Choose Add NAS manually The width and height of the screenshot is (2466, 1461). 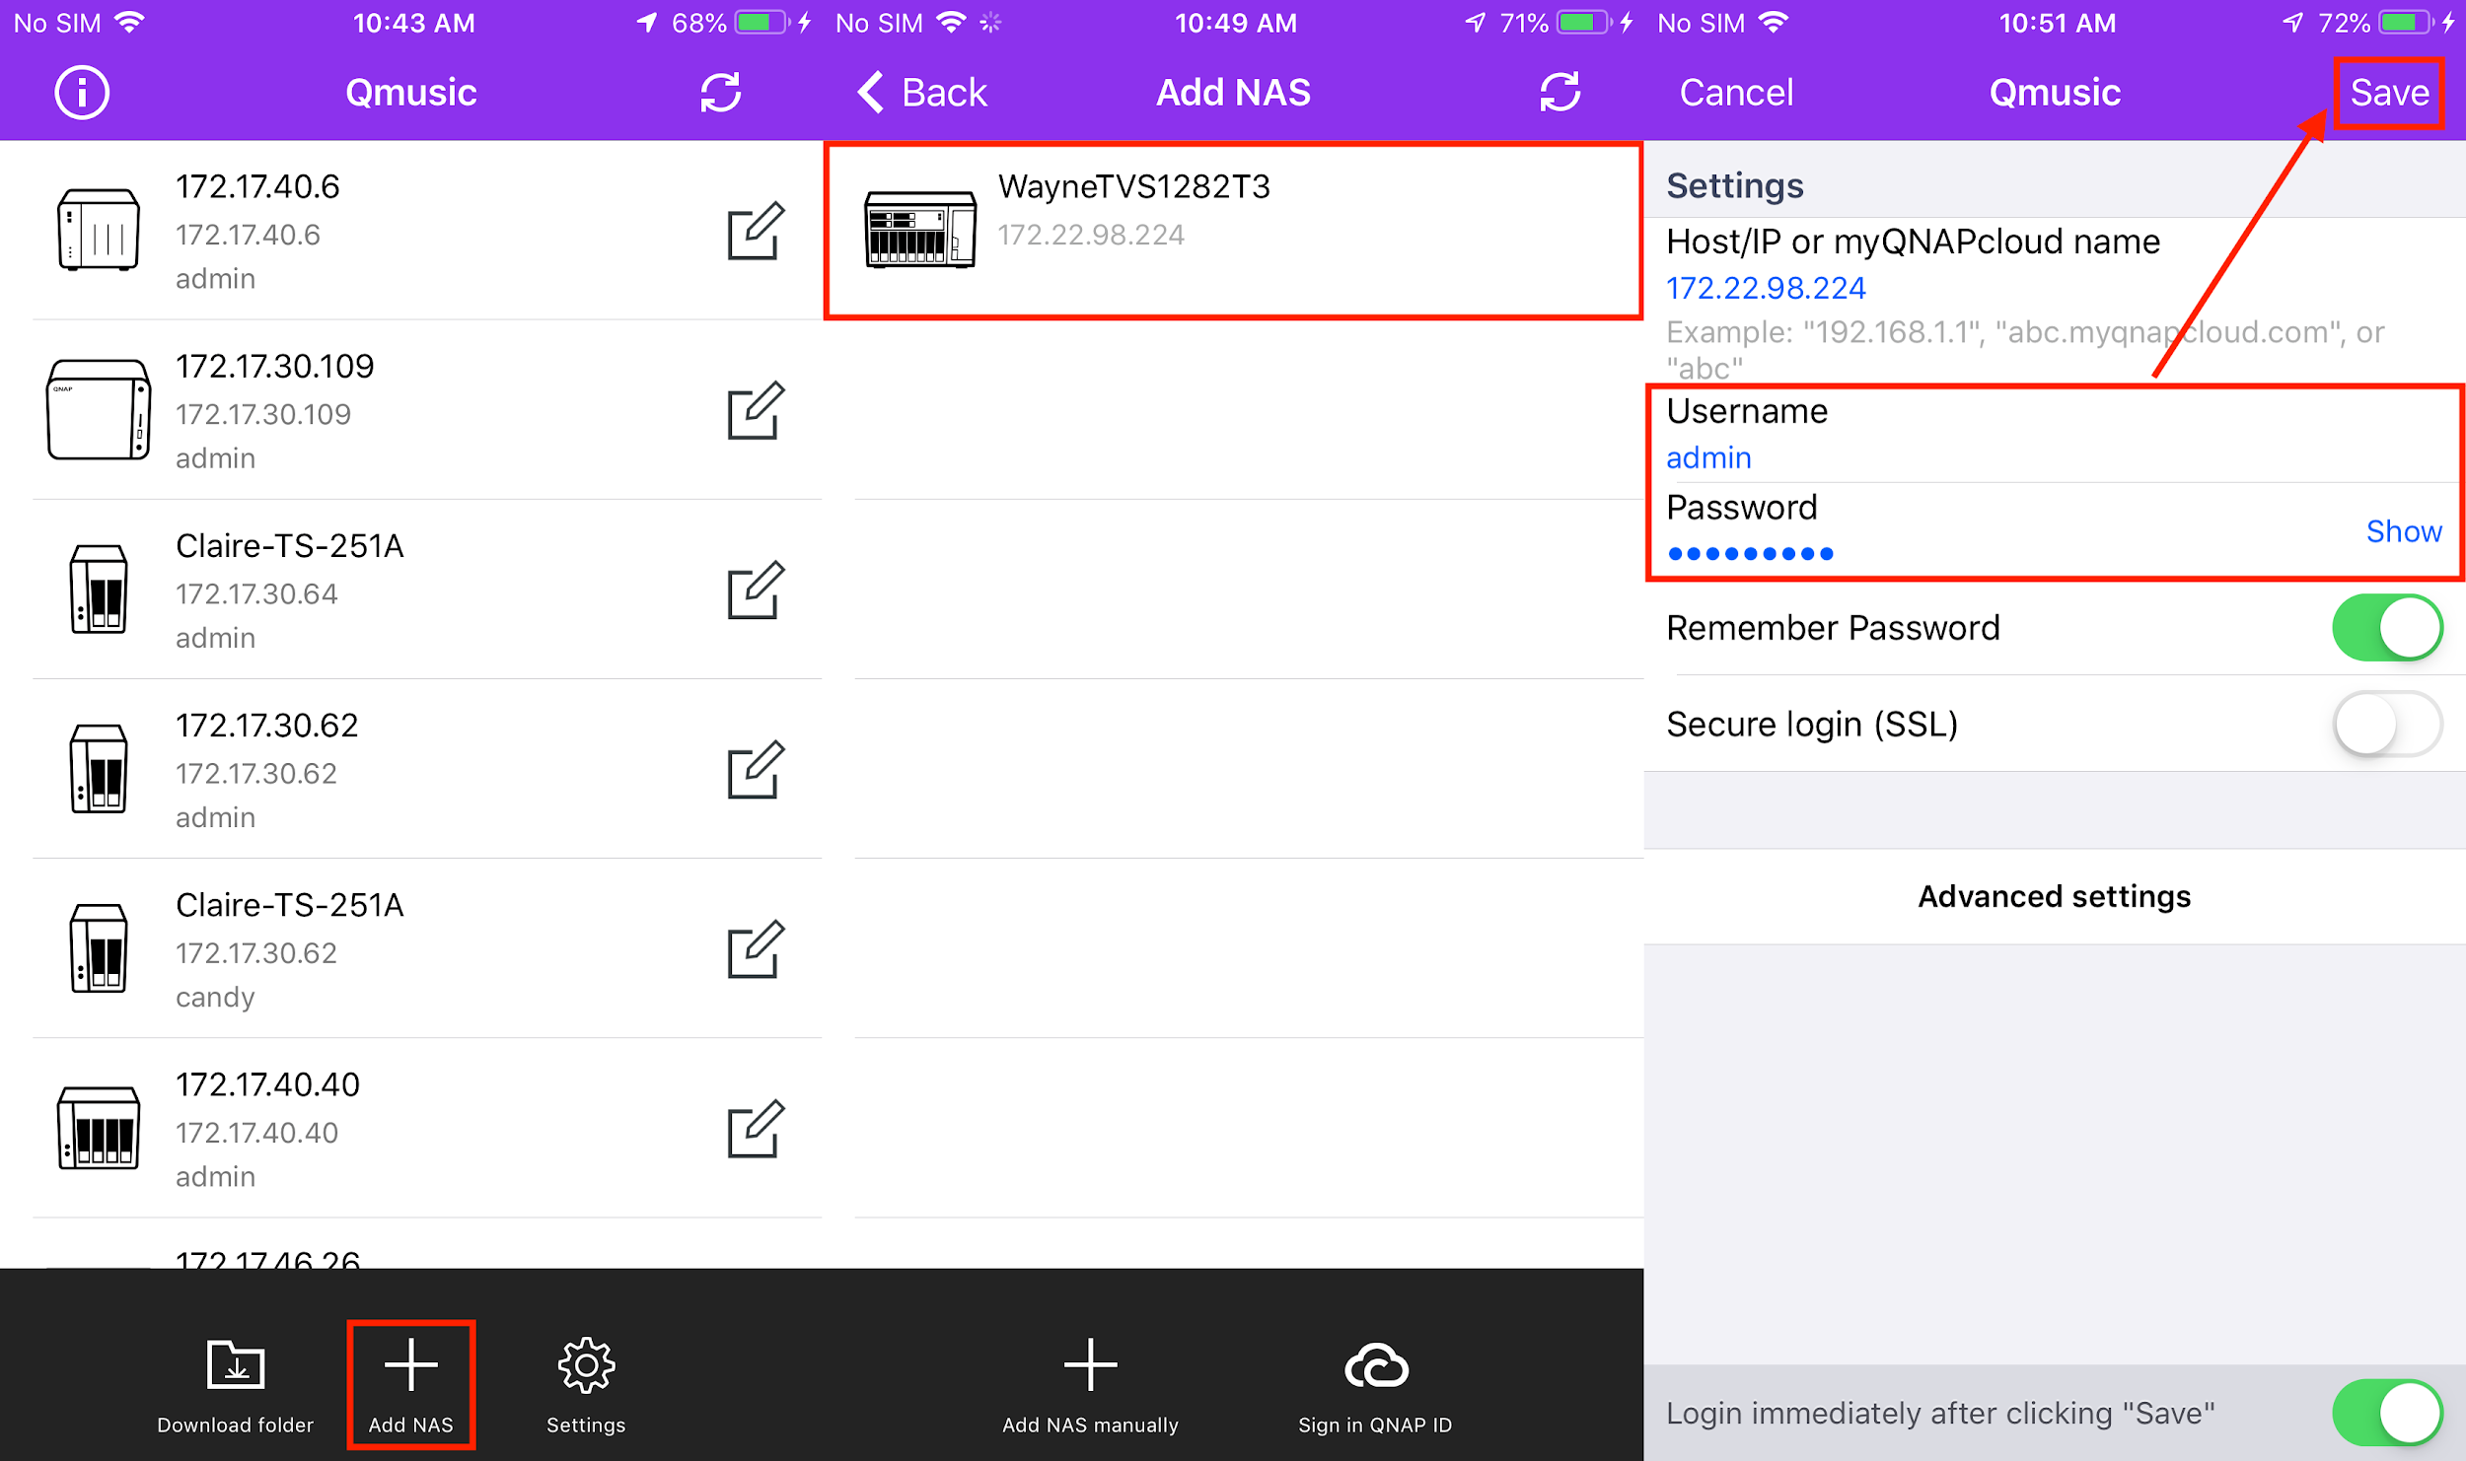(1090, 1385)
